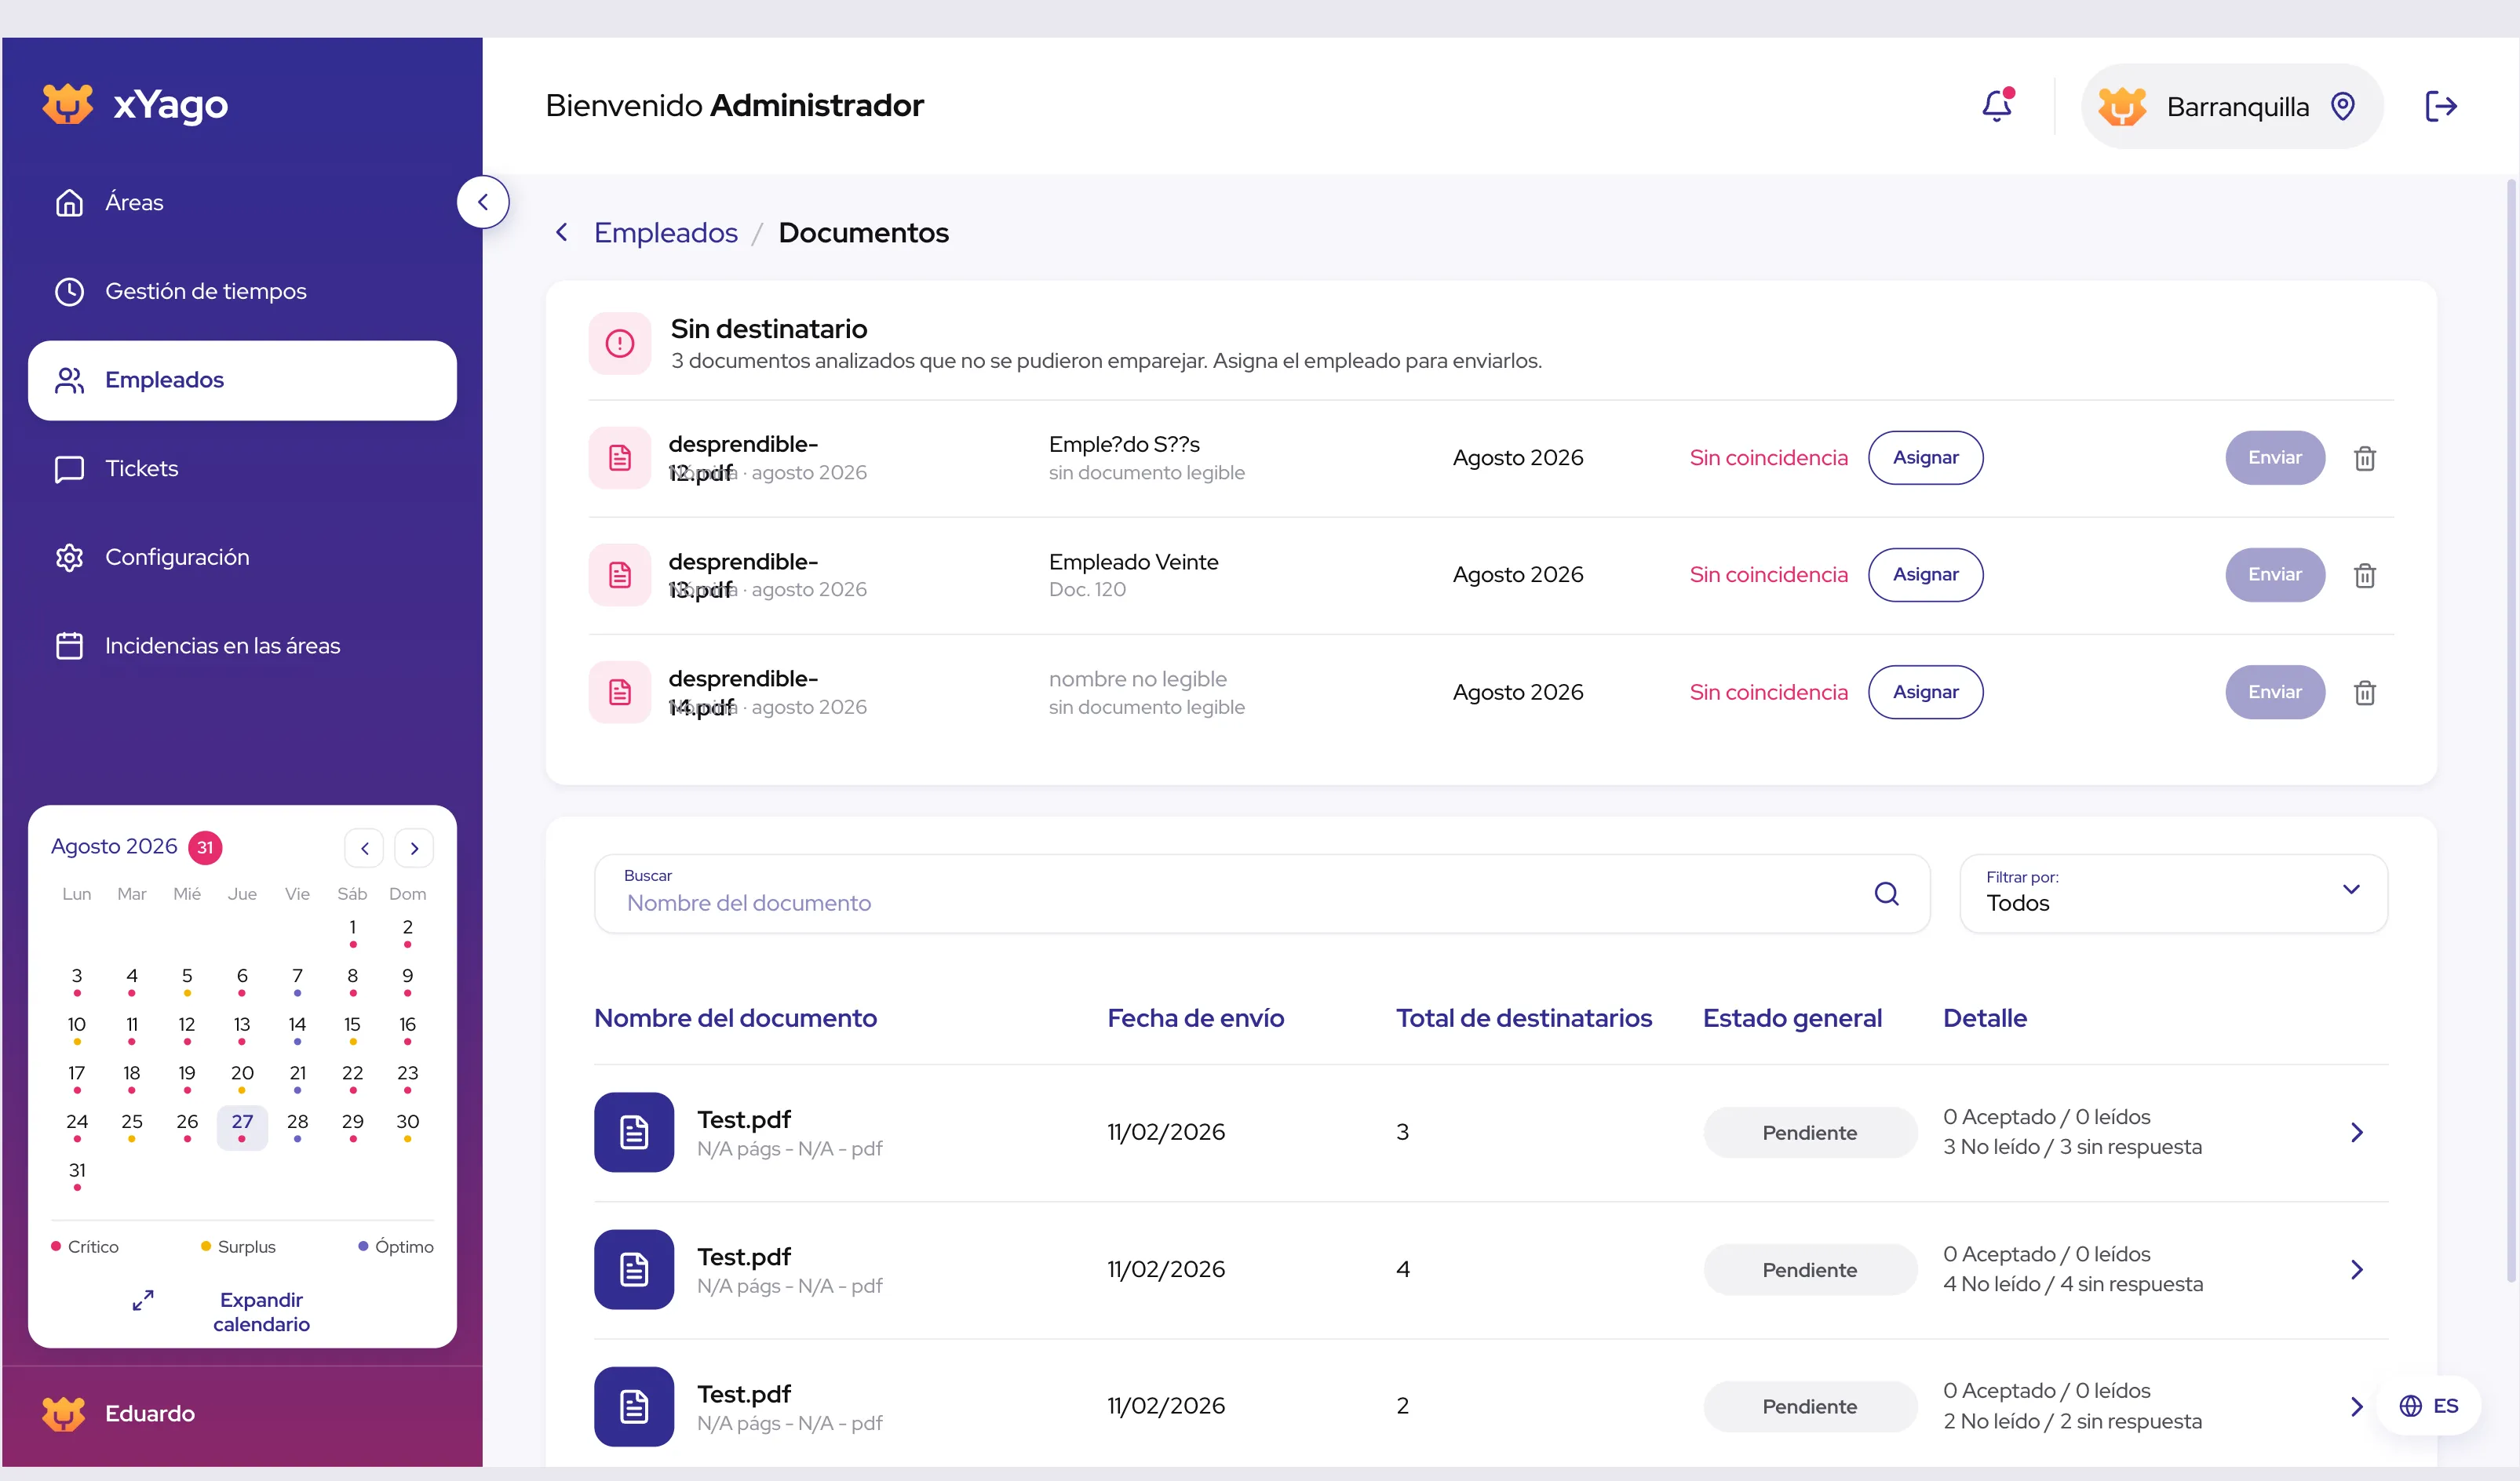
Task: Open the notifications bell
Action: click(x=1997, y=105)
